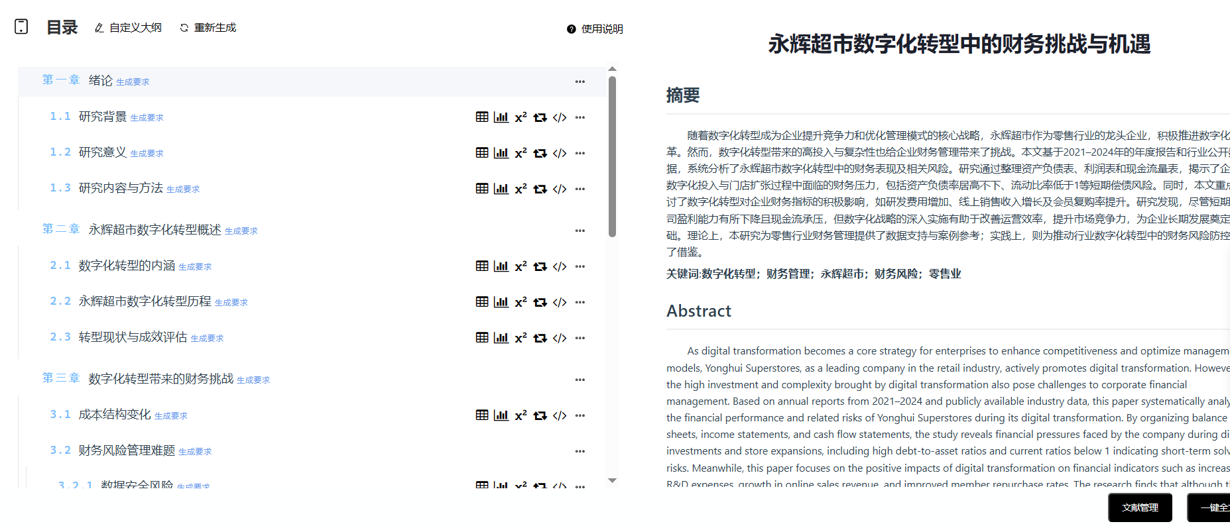
Task: Click 生成要求 next to 转型现状与成效评估
Action: [207, 339]
